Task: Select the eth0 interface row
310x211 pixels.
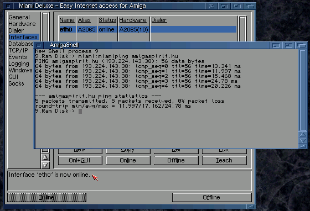Action: tap(148, 29)
